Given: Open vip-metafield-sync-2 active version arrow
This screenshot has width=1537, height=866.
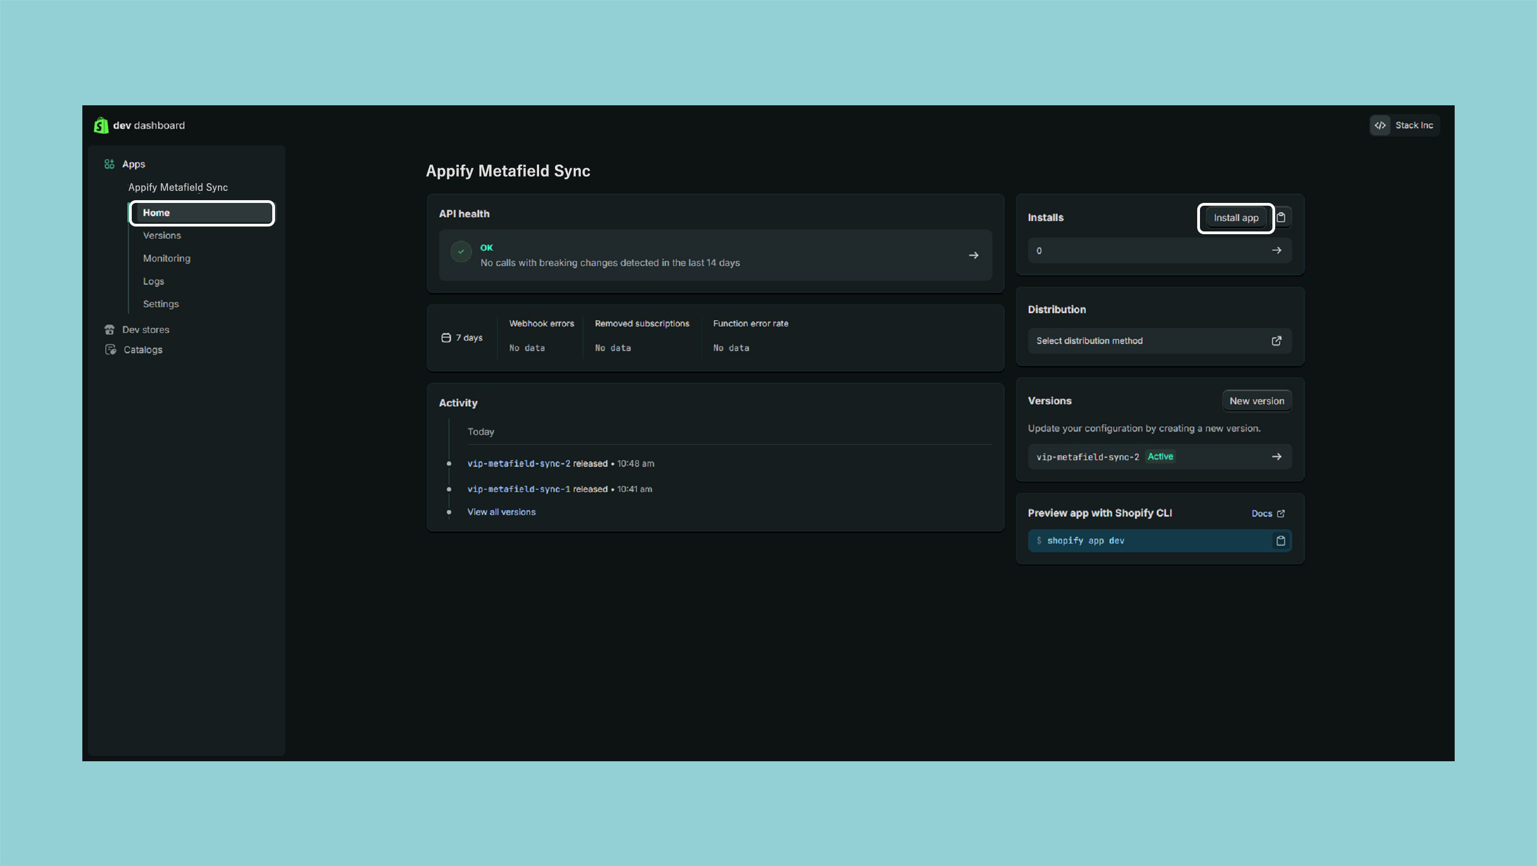Looking at the screenshot, I should coord(1276,456).
